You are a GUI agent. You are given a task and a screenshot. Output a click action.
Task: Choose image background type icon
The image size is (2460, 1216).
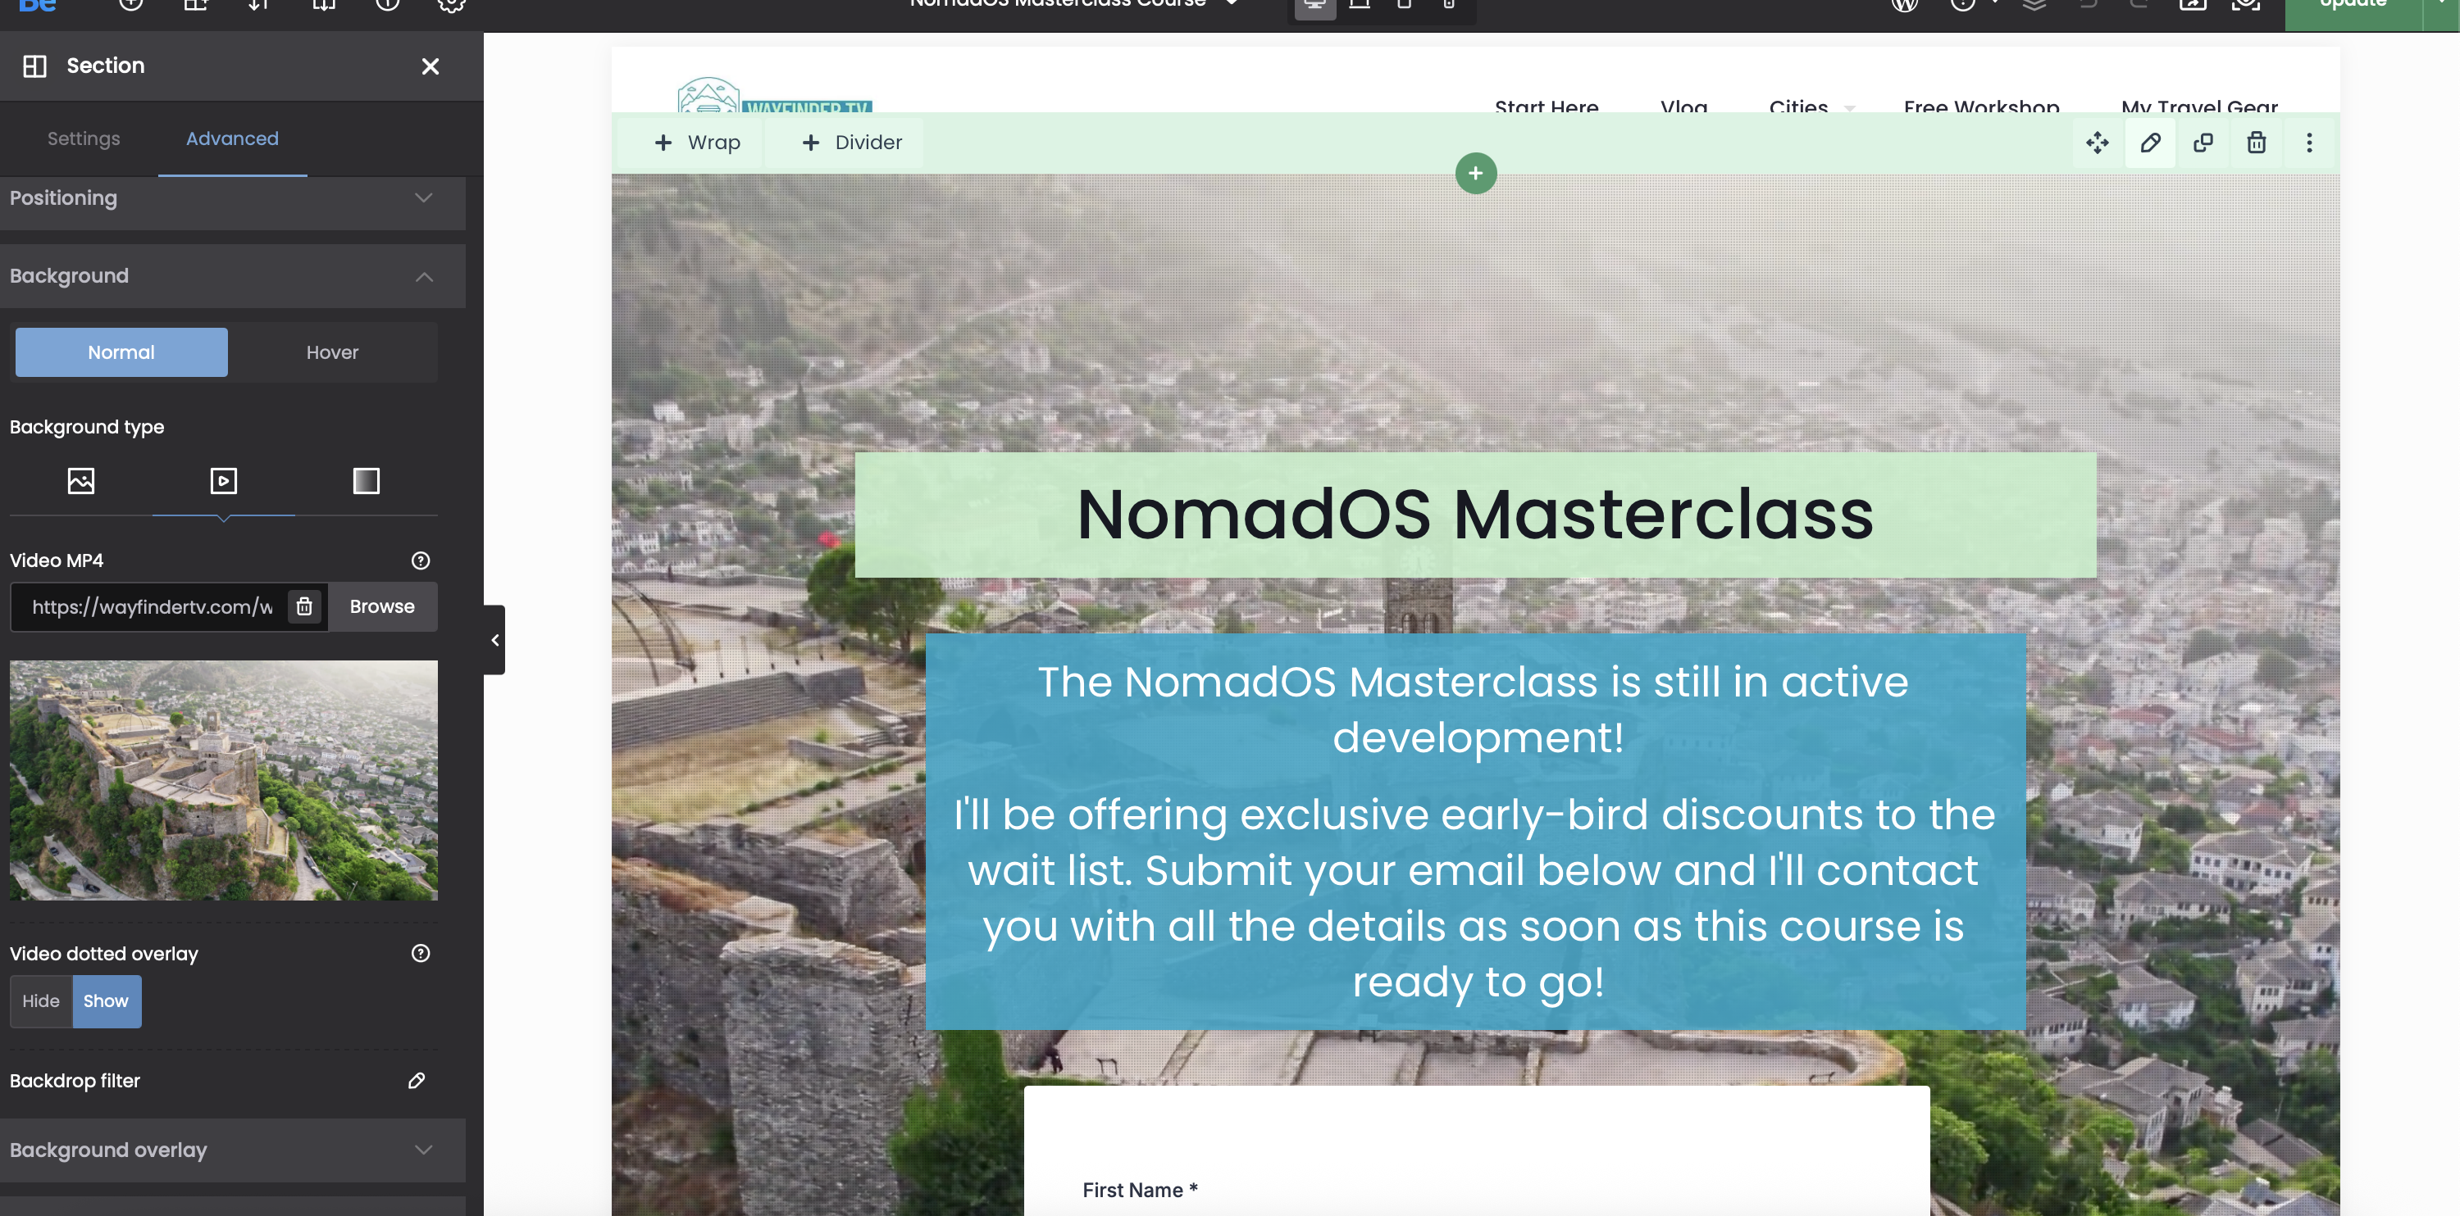81,480
